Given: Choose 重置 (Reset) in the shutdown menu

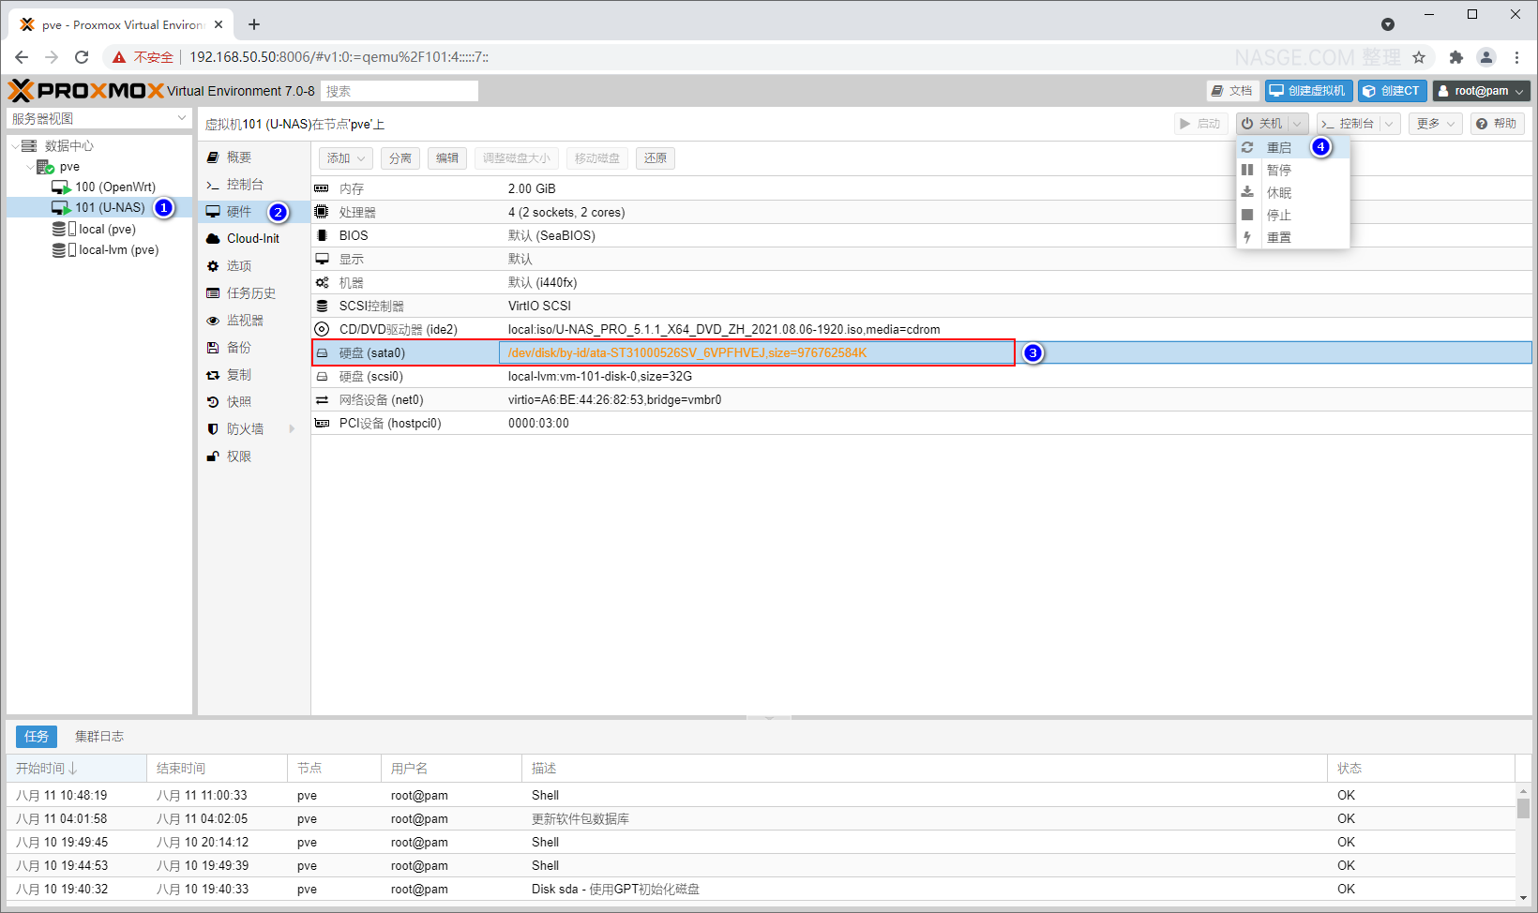Looking at the screenshot, I should click(x=1292, y=237).
